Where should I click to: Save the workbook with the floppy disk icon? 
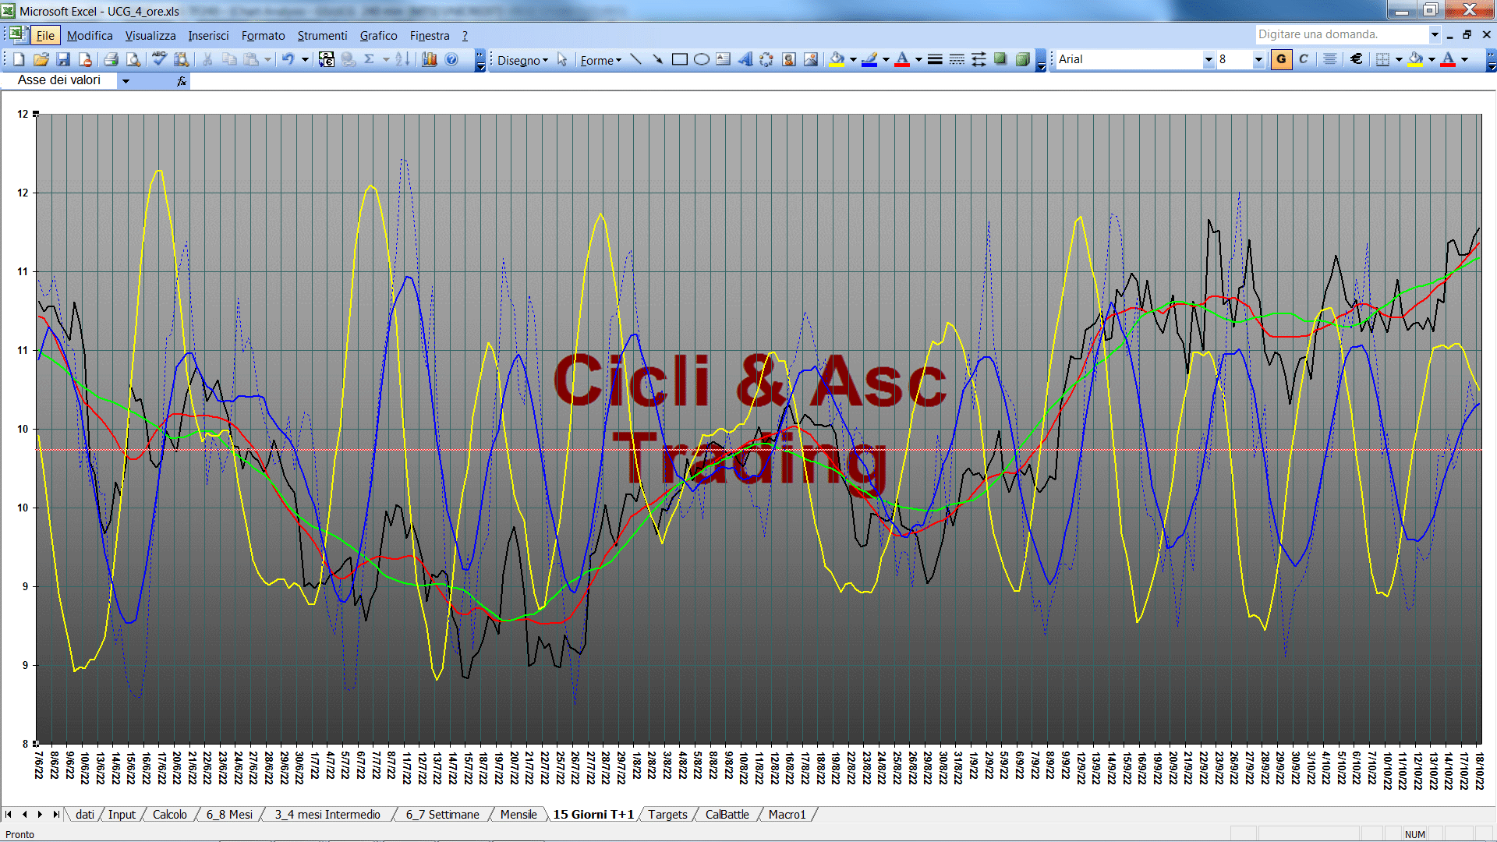point(63,59)
